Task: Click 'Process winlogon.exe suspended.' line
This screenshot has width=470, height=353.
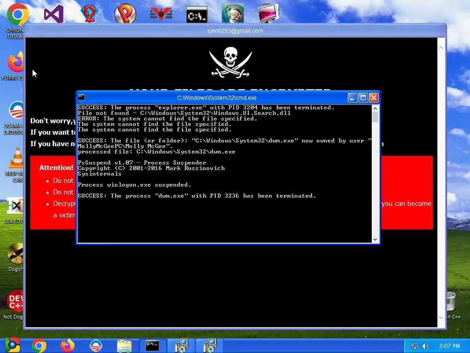Action: point(134,185)
